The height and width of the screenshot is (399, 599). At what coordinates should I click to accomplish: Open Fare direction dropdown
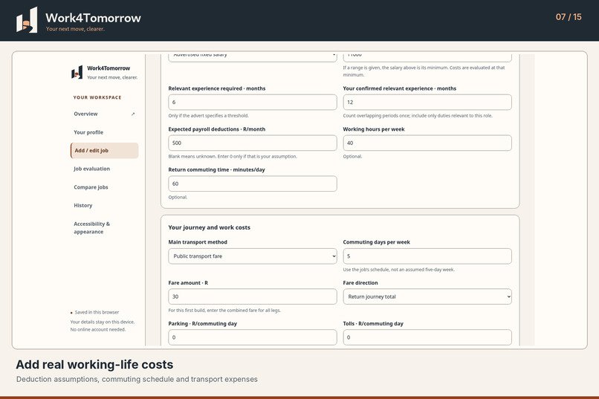tap(427, 296)
